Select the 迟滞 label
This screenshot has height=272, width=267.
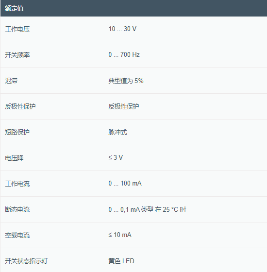[x=11, y=81]
